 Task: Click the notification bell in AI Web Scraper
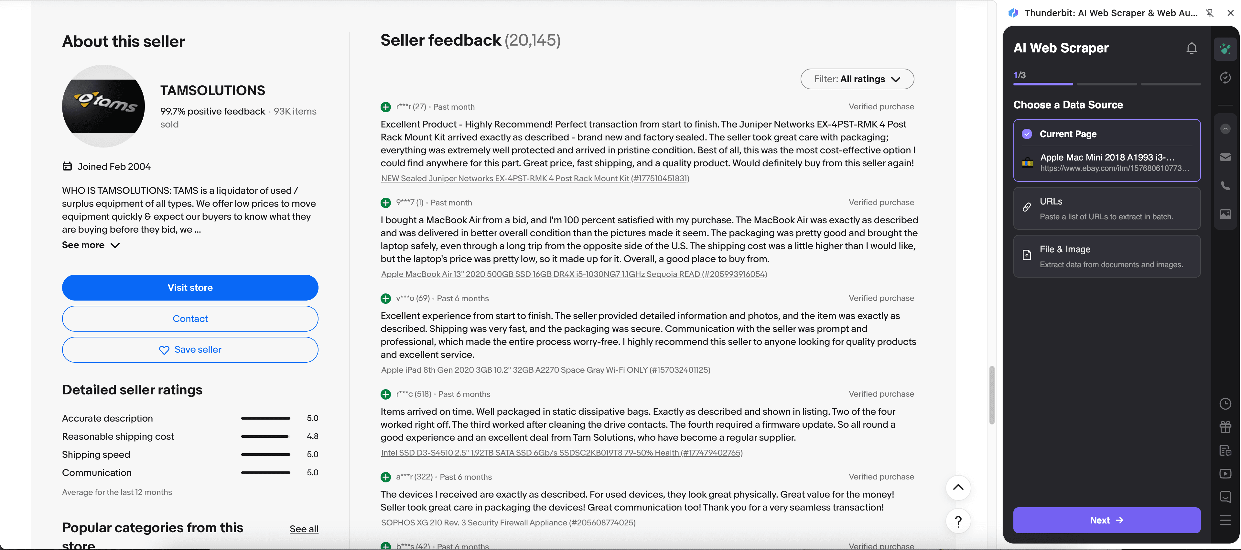1192,48
